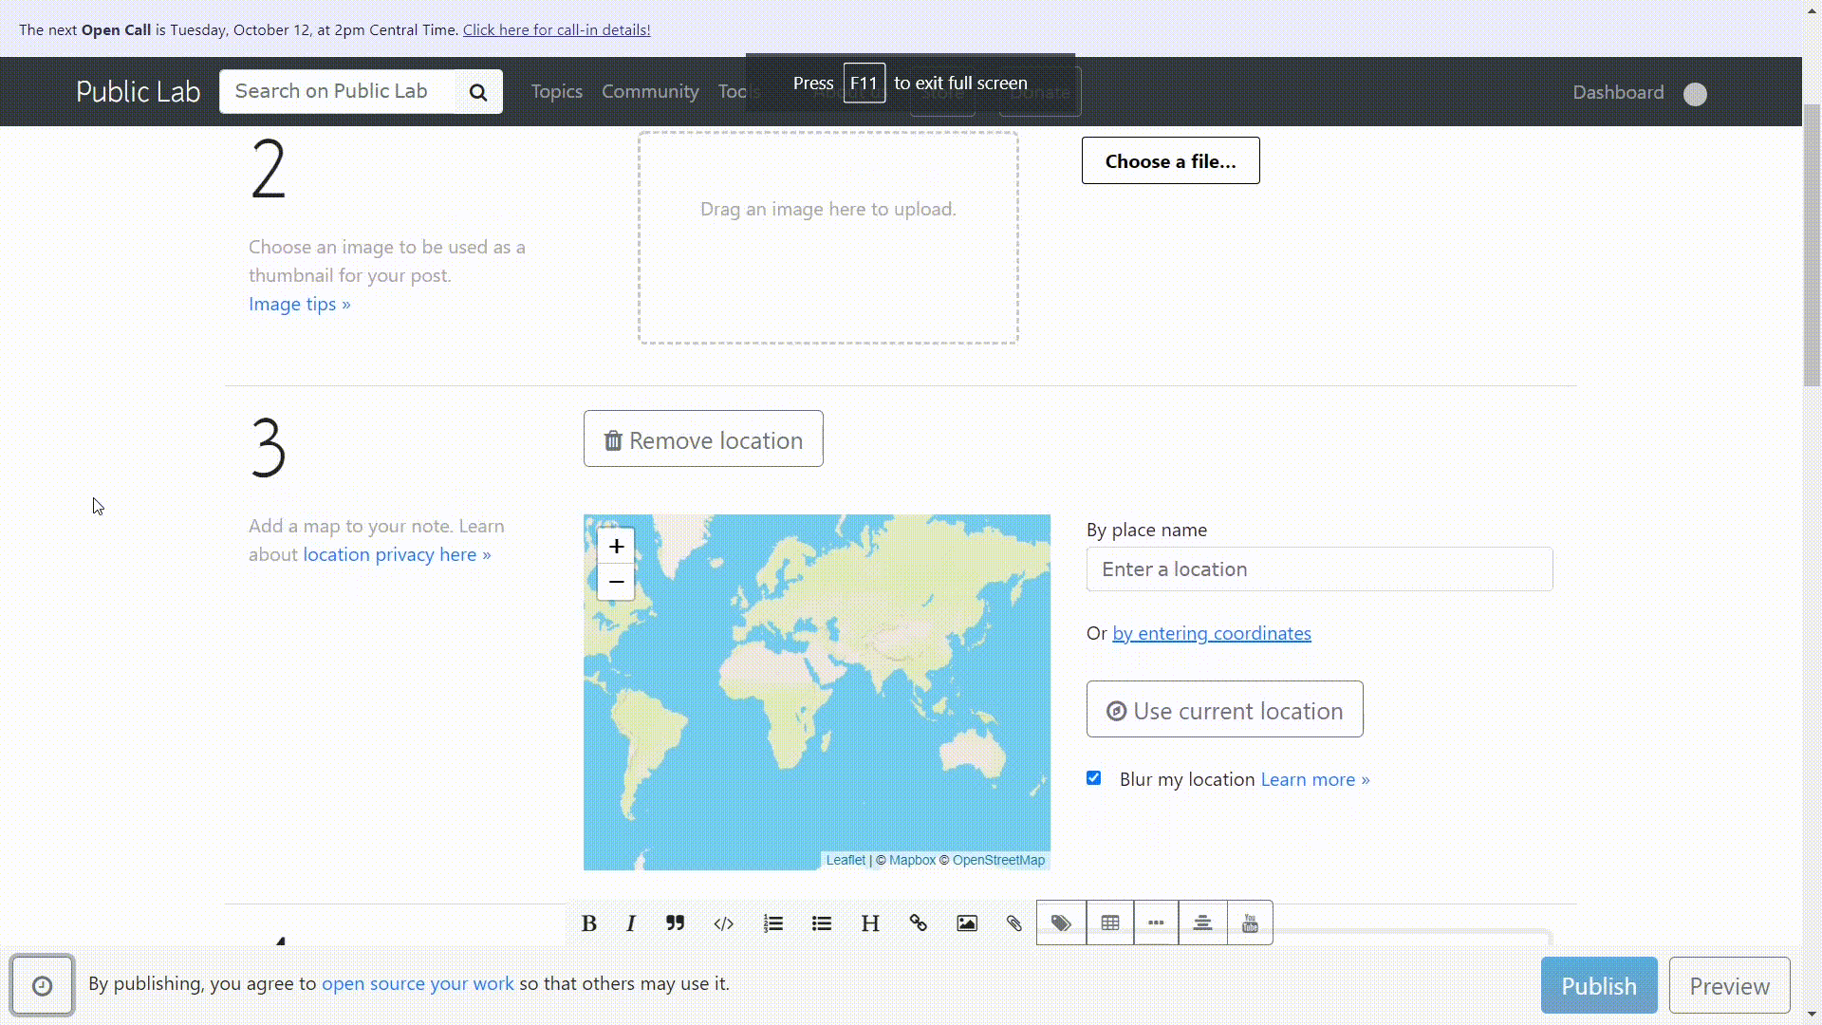Screen dimensions: 1822x1025
Task: Select the Italic formatting icon
Action: click(632, 923)
